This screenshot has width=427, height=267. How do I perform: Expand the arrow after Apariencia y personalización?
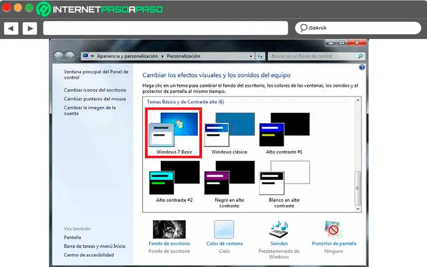click(162, 56)
